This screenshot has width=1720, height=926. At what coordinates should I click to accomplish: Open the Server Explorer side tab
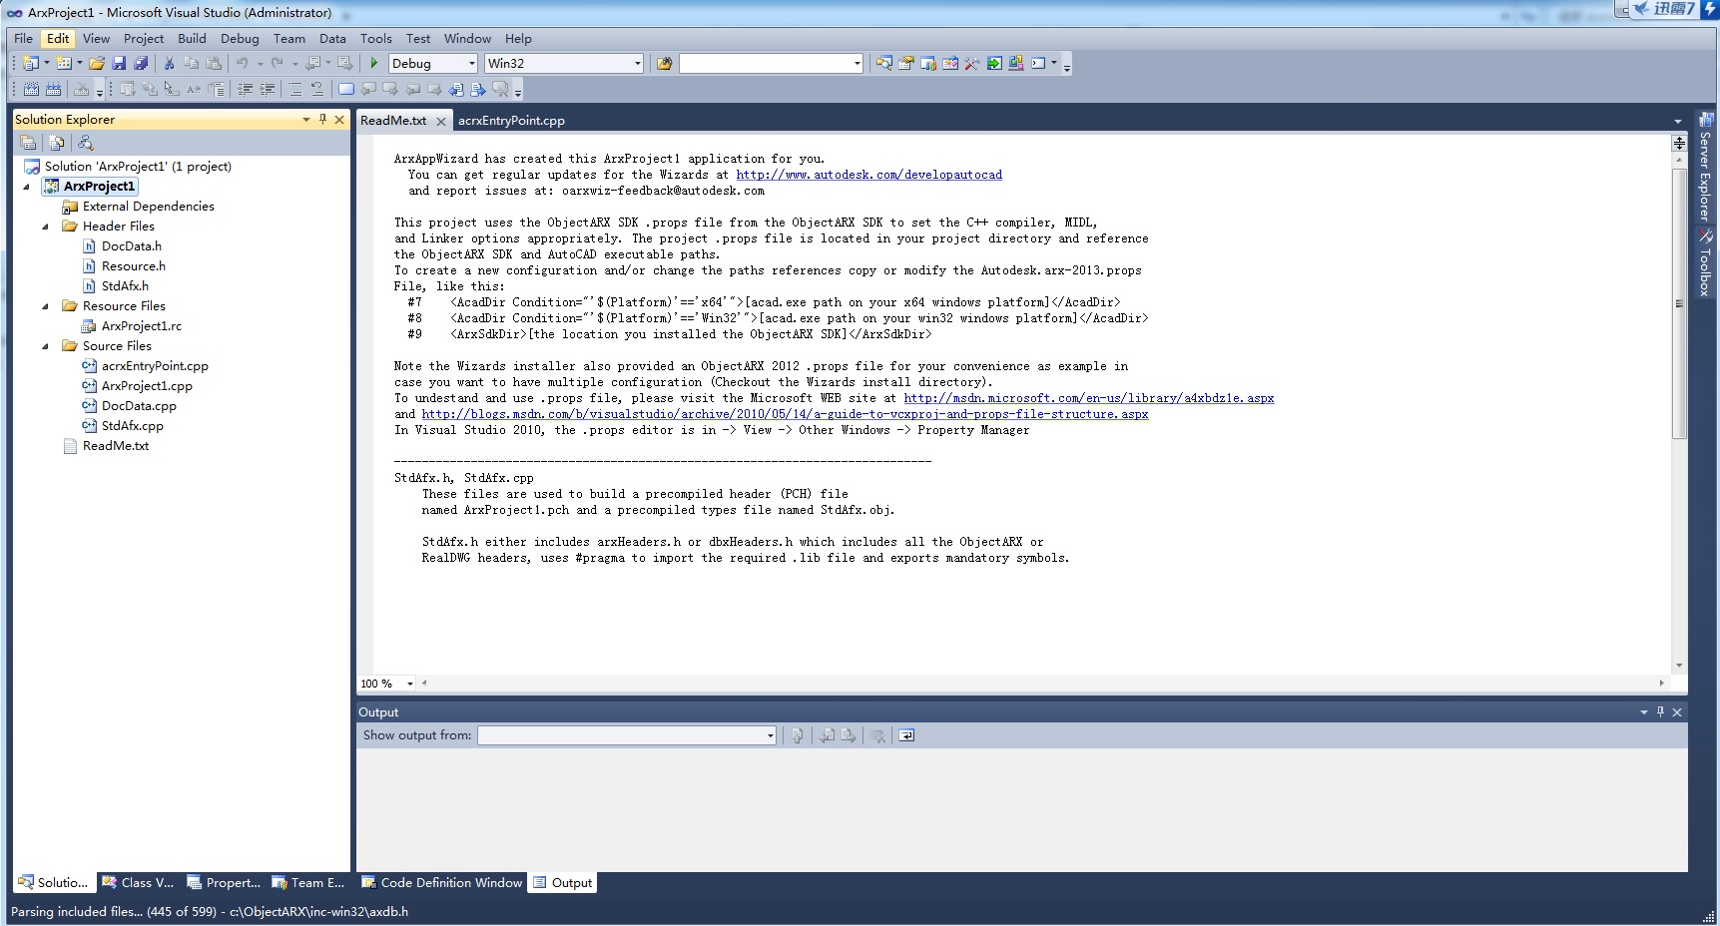click(1705, 167)
